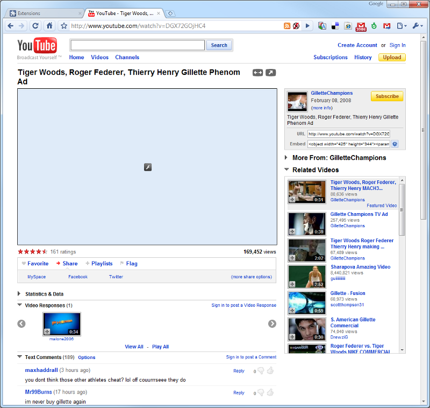Expand More From: GilletteChampions section

point(286,157)
